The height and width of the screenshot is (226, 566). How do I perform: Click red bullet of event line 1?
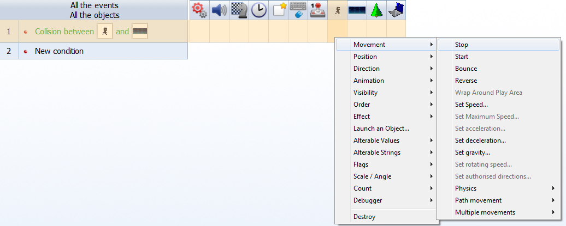(x=26, y=32)
